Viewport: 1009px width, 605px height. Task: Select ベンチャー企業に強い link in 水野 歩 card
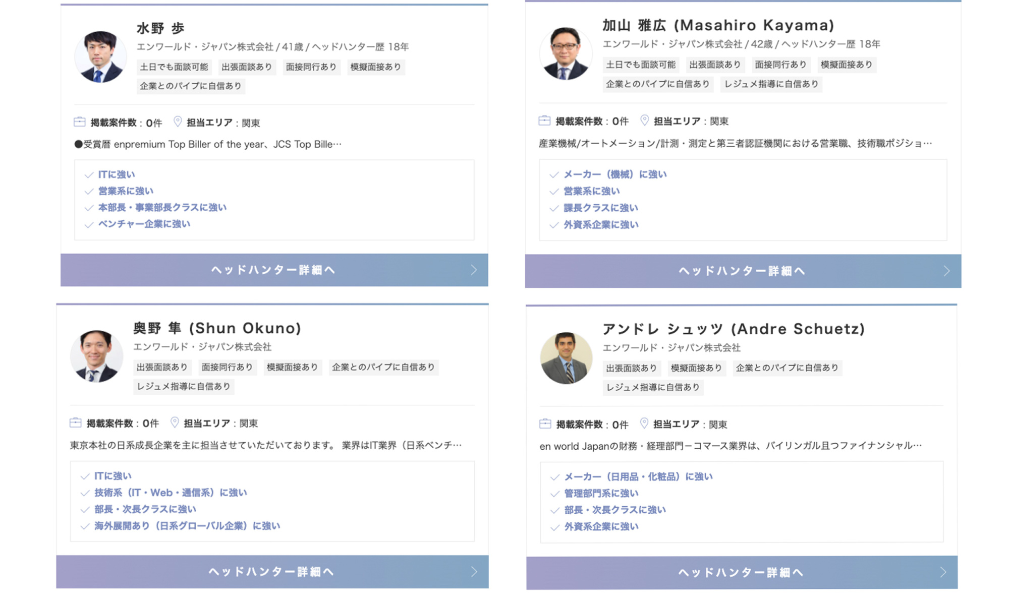[144, 224]
